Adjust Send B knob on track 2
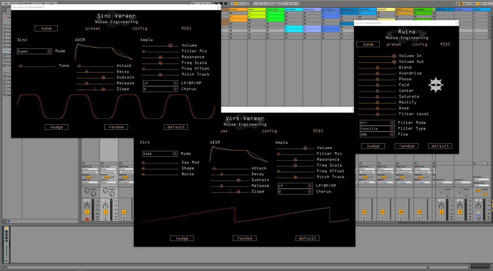493x271 pixels. pyautogui.click(x=112, y=194)
